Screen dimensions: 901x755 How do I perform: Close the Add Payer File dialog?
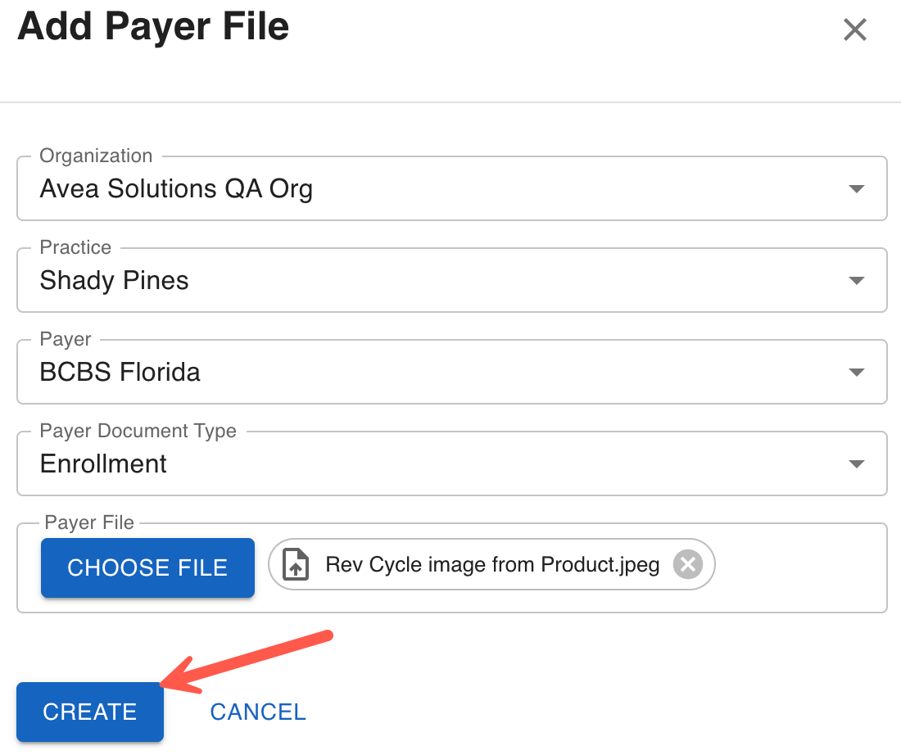coord(854,29)
